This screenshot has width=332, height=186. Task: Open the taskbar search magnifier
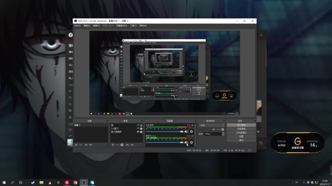pos(12,183)
